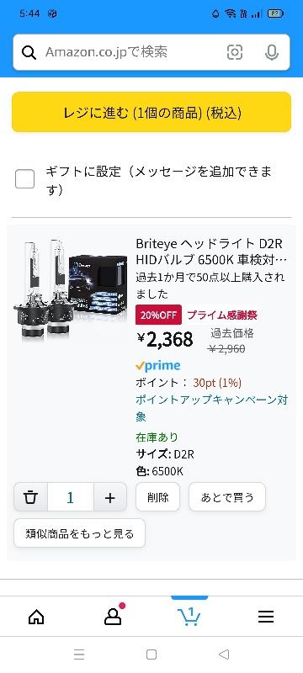Tap the 削除 button

pos(157,497)
